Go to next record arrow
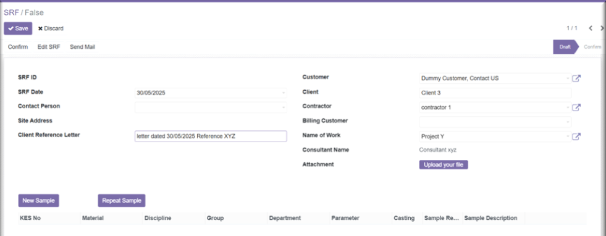Viewport: 606px width, 236px height. click(602, 28)
